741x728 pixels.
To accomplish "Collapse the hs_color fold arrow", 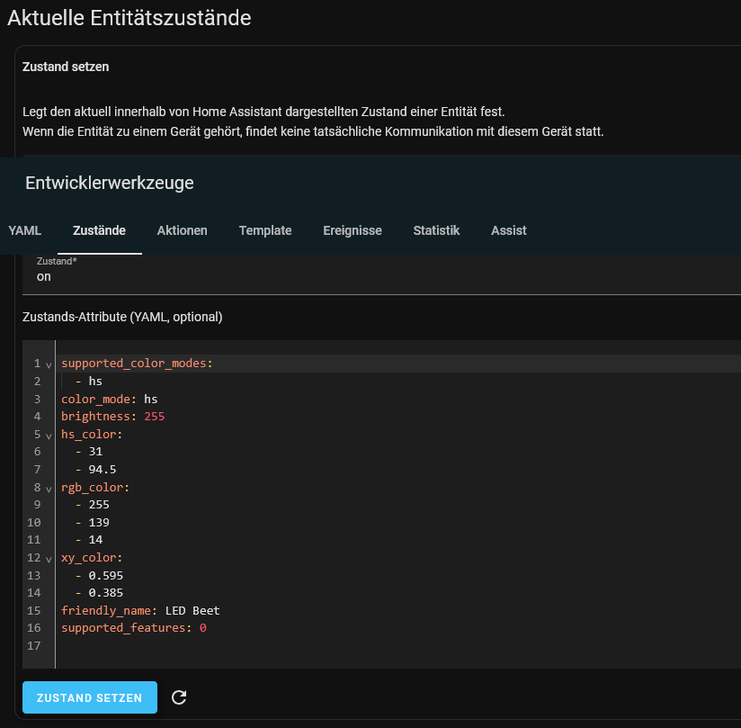I will tap(49, 436).
